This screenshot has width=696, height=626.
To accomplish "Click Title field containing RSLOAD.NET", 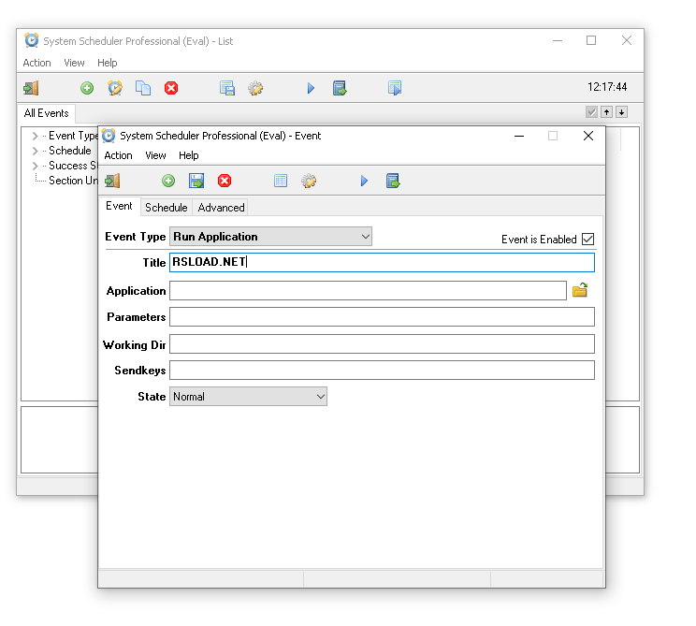I will pos(382,262).
